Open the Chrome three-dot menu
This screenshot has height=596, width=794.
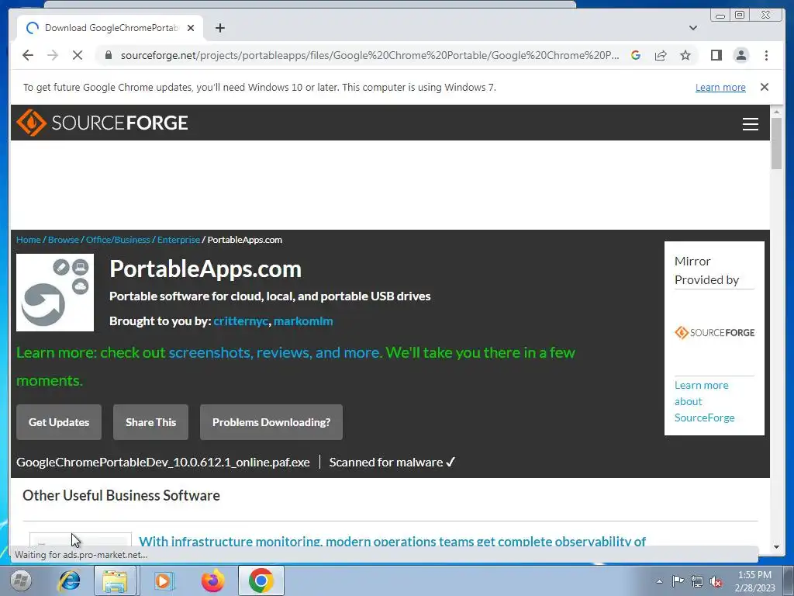[766, 55]
